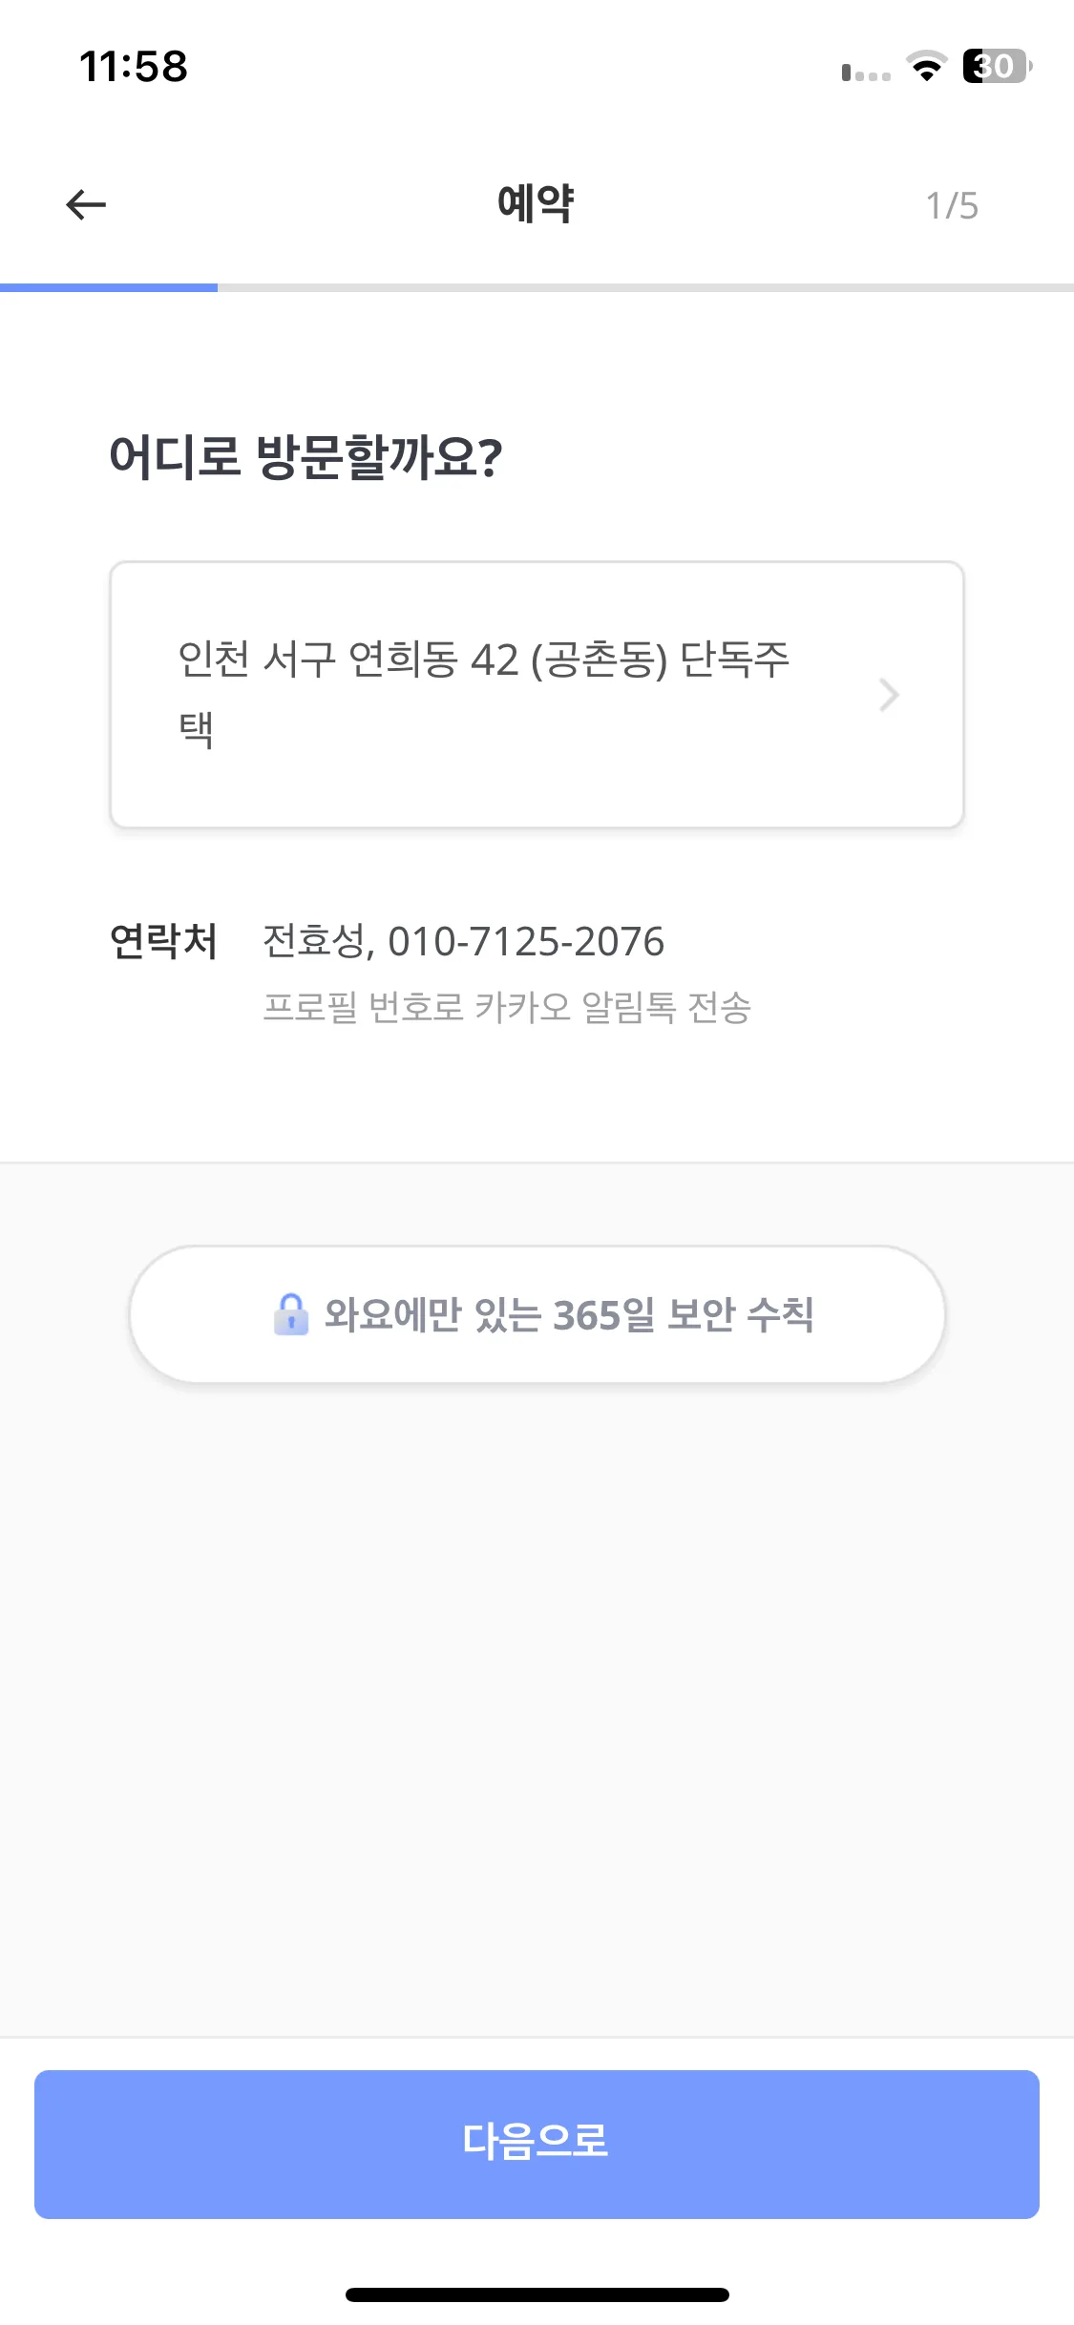Tap the blue lock icon in the security pill
This screenshot has width=1074, height=2325.
point(291,1314)
